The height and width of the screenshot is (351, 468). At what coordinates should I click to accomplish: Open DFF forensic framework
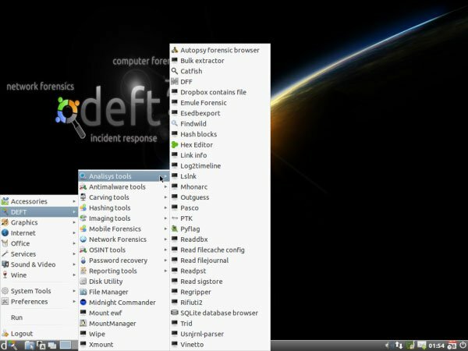coord(186,81)
